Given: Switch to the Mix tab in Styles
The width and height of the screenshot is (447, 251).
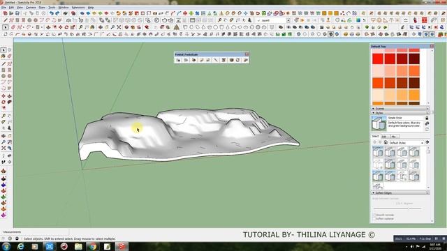Looking at the screenshot, I should [394, 137].
